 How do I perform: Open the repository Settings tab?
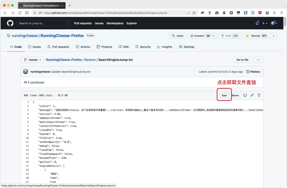click(187, 47)
